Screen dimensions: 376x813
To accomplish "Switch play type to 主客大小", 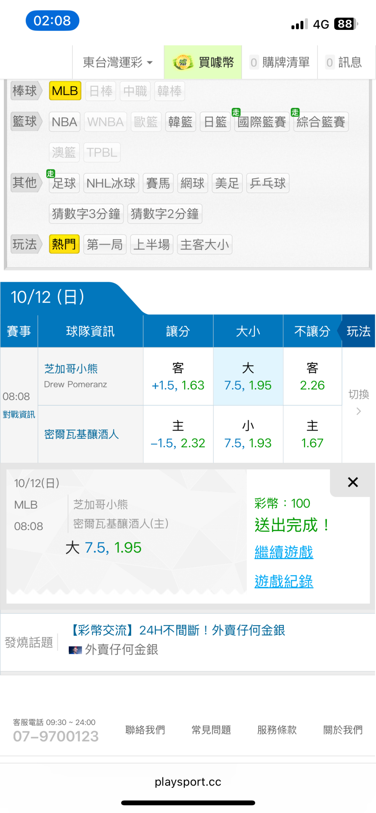I will pos(205,244).
